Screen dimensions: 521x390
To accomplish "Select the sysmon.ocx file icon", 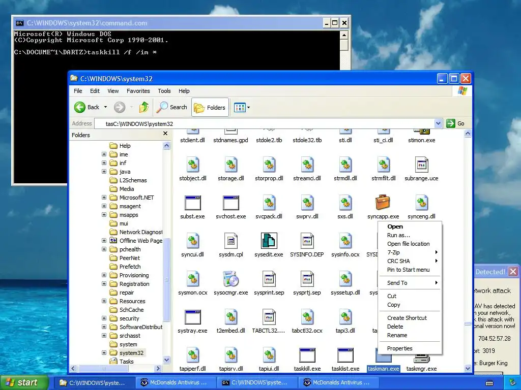I will coord(193,279).
